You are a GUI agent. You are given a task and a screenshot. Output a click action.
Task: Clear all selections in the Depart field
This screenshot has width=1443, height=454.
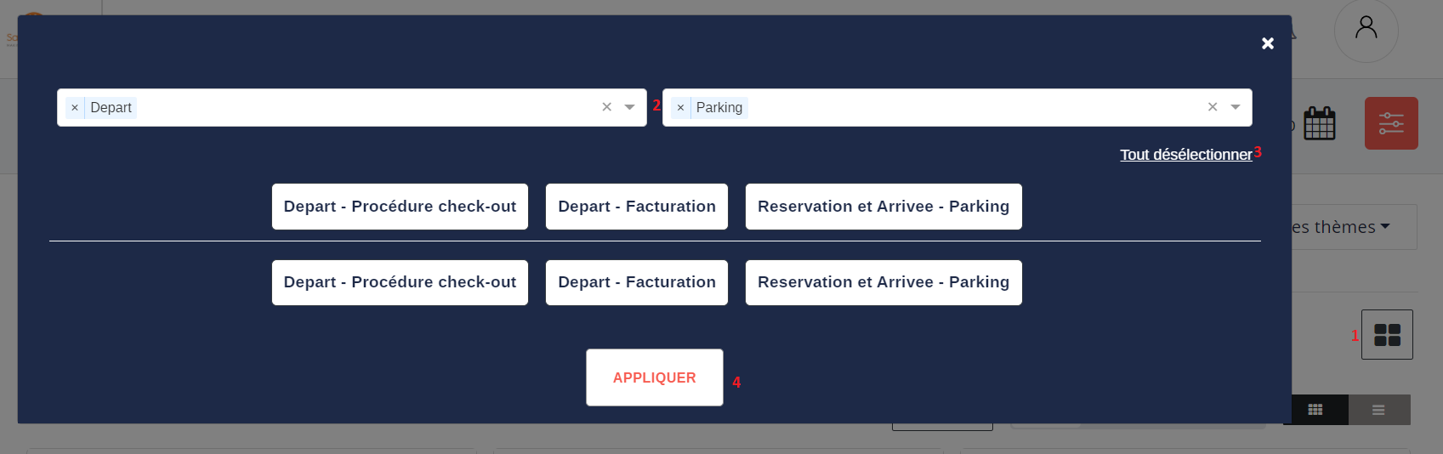pos(606,107)
